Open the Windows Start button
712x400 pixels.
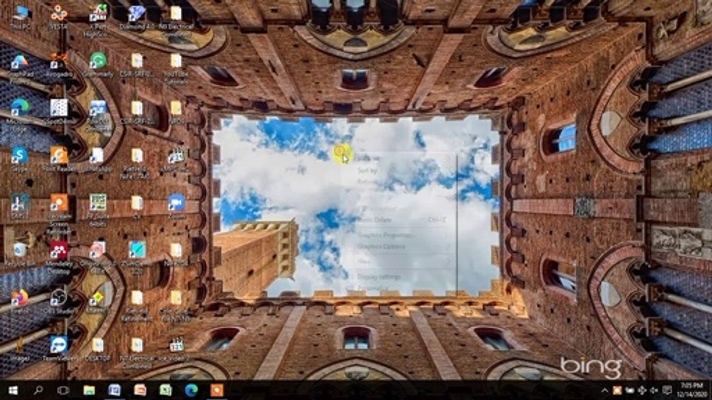[x=13, y=390]
